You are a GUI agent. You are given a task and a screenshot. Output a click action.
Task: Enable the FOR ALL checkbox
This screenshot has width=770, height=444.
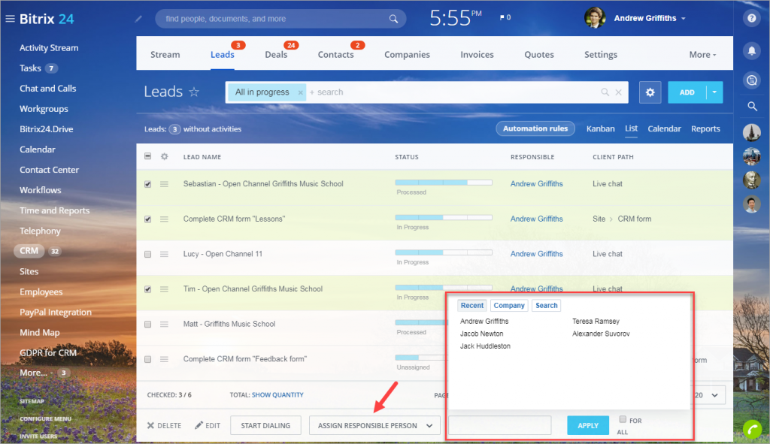click(x=623, y=419)
